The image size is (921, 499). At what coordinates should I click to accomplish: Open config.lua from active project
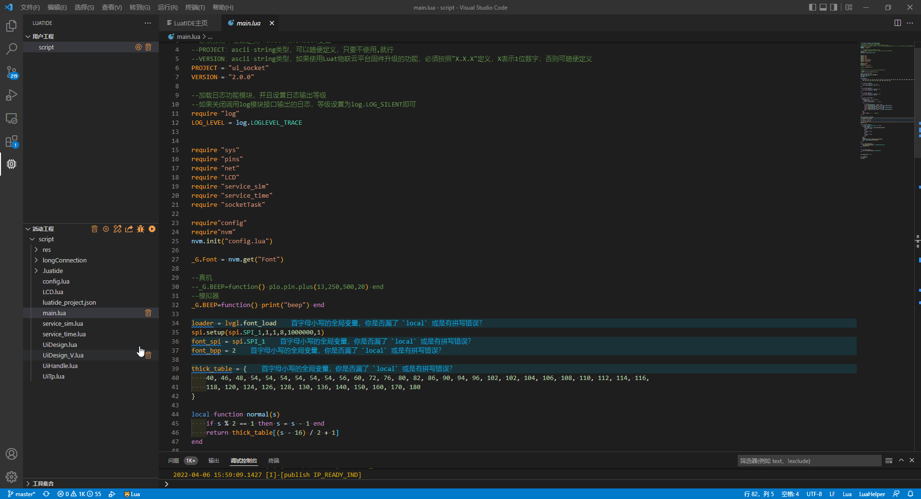(56, 281)
